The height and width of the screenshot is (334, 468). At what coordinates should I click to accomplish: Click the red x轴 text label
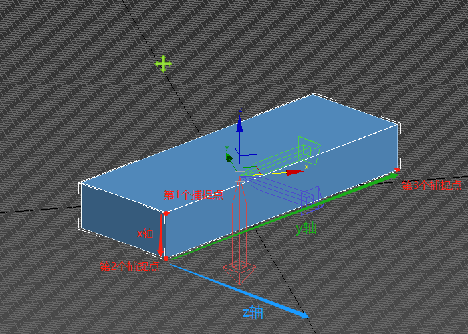145,234
